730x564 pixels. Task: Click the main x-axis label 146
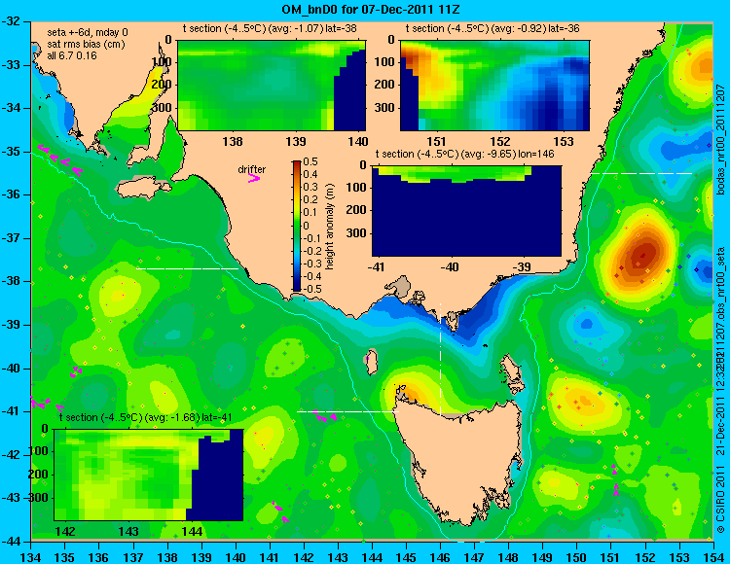coord(440,556)
